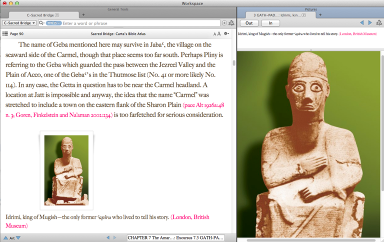Image resolution: width=384 pixels, height=242 pixels.
Task: Open the table of contents list icon
Action: pyautogui.click(x=5, y=33)
